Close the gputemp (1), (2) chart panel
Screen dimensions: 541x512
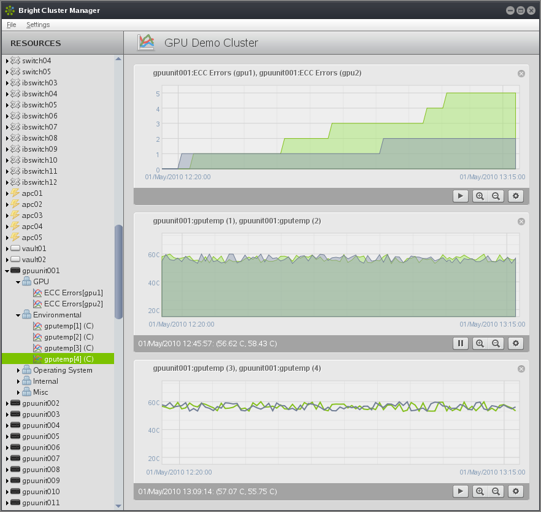coord(521,222)
